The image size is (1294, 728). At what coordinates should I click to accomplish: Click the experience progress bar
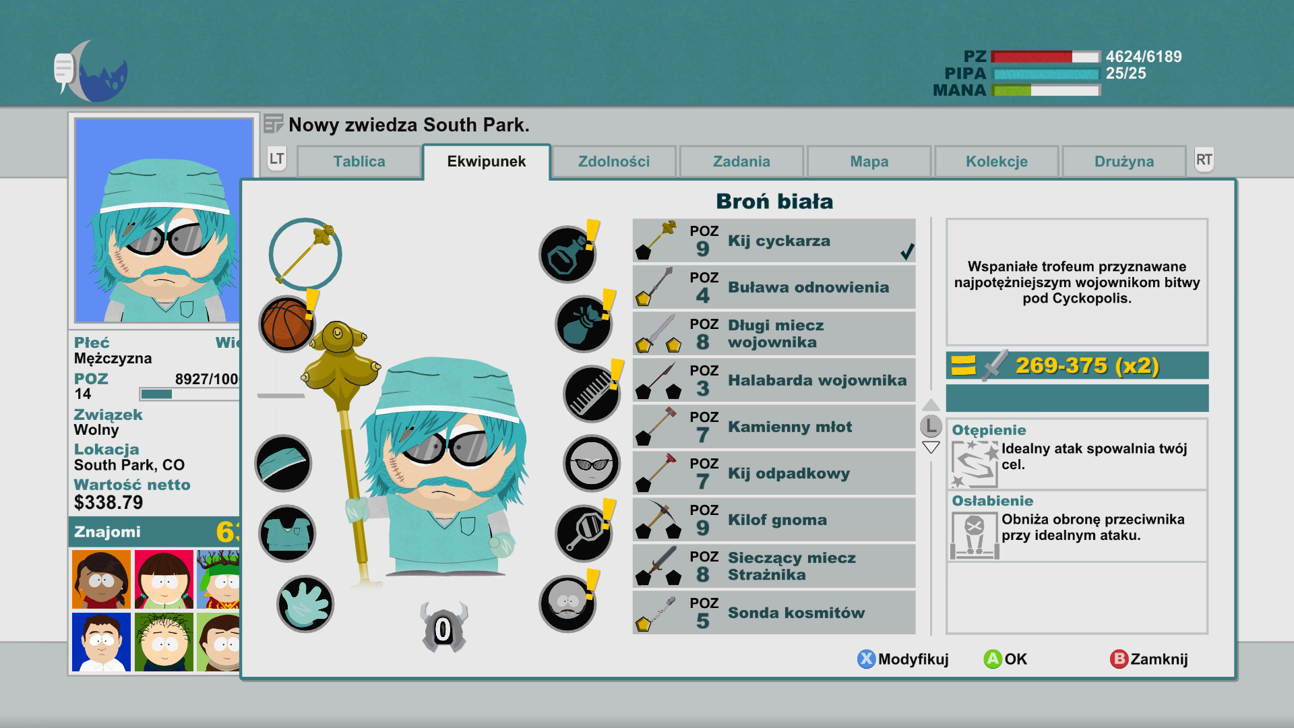click(189, 394)
